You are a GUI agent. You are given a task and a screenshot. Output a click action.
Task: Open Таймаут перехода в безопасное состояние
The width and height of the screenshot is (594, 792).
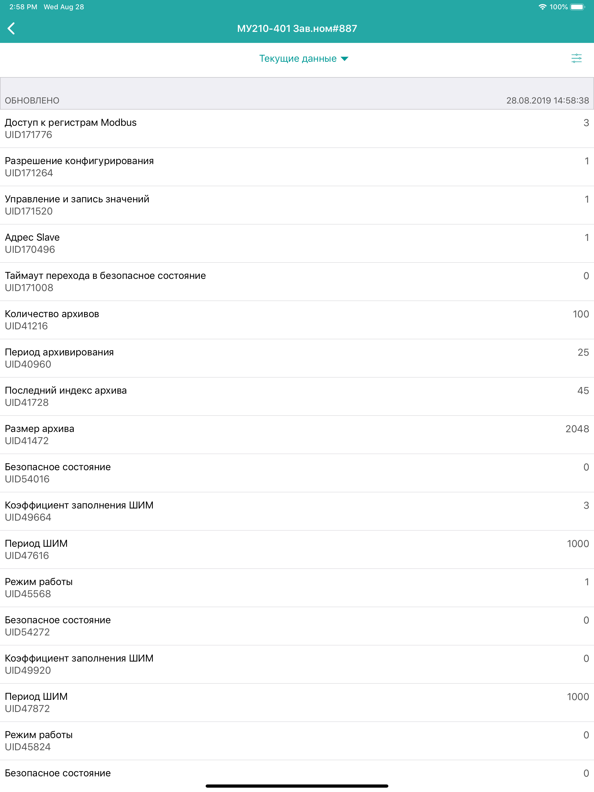[x=297, y=282]
